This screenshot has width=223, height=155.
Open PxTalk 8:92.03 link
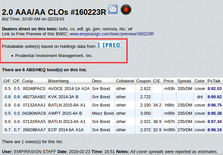[x=214, y=89]
